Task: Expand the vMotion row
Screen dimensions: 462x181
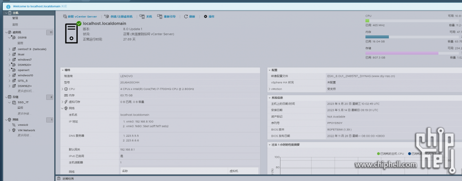Action: click(270, 89)
